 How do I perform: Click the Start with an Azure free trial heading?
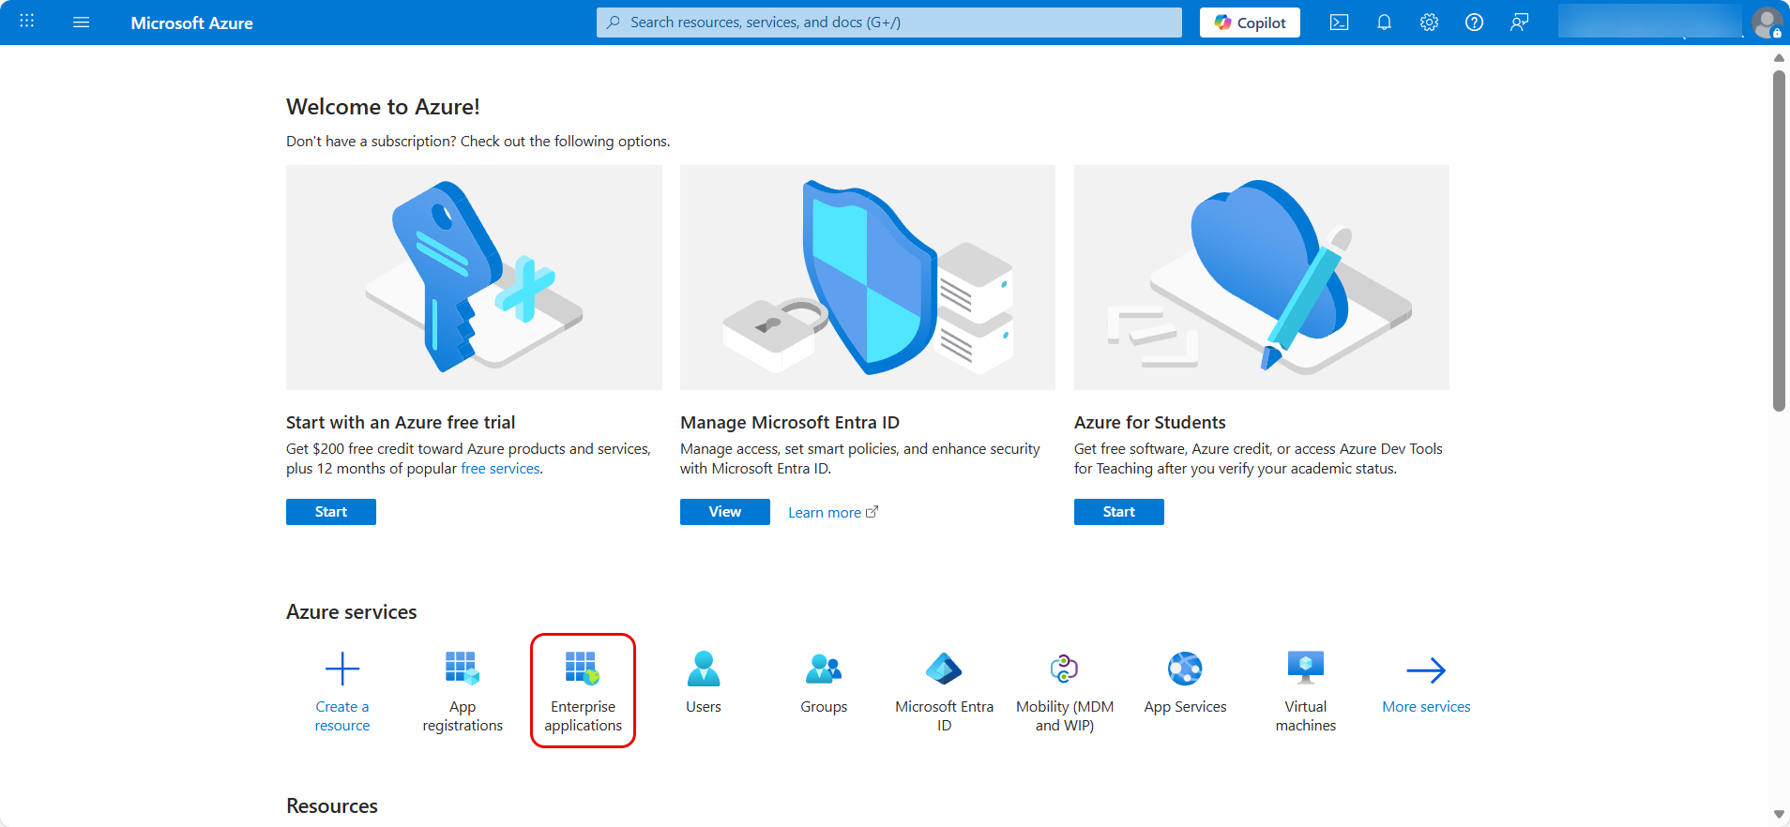401,423
